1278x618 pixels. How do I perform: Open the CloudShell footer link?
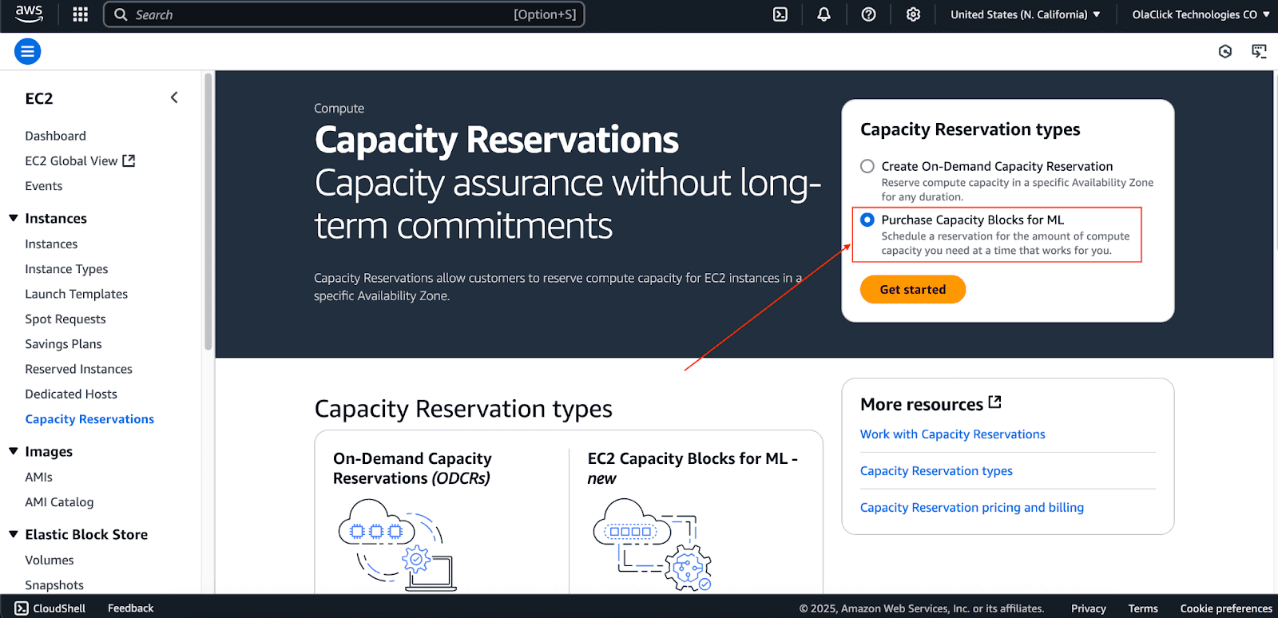[x=59, y=608]
